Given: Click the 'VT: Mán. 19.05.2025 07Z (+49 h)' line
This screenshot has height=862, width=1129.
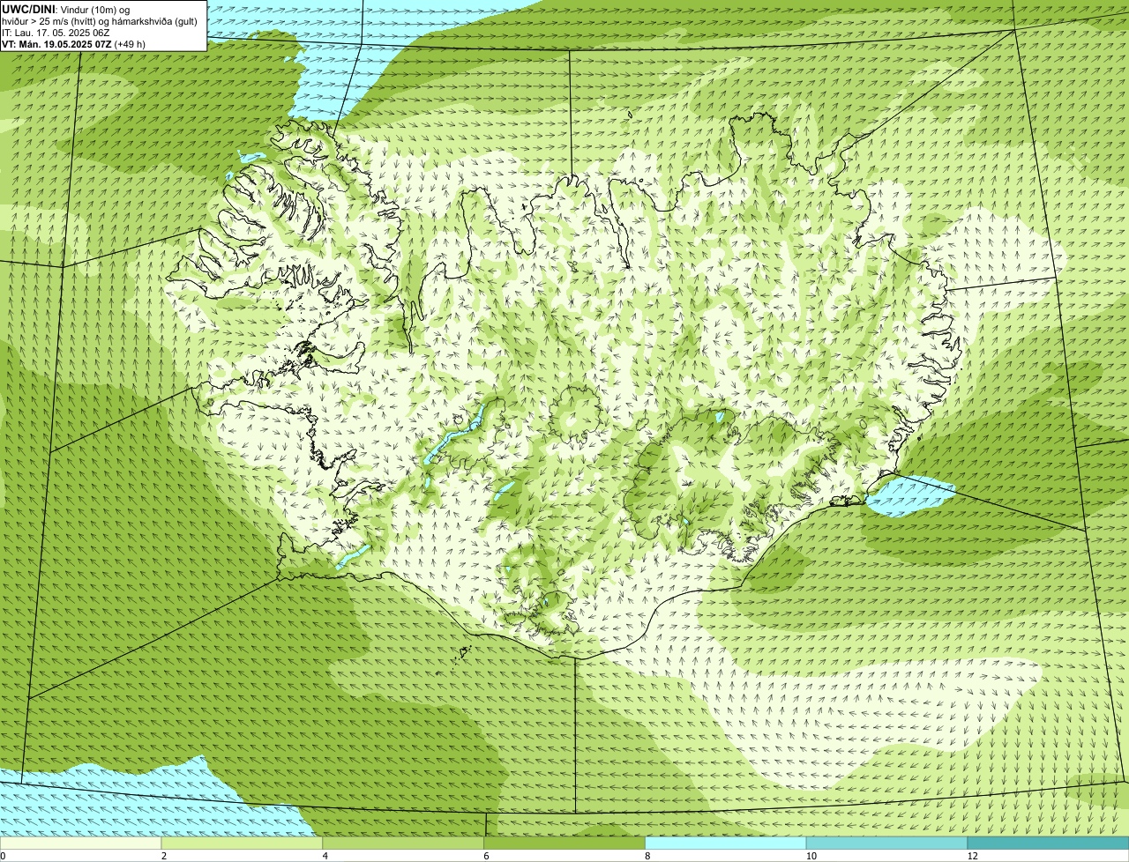Looking at the screenshot, I should pyautogui.click(x=74, y=43).
